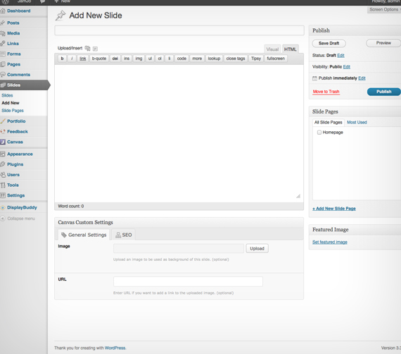Edit the Visibility setting
The width and height of the screenshot is (401, 354).
[347, 67]
